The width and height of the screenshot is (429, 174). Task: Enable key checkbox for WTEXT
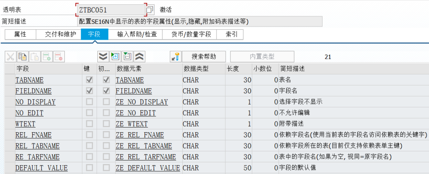(x=89, y=124)
